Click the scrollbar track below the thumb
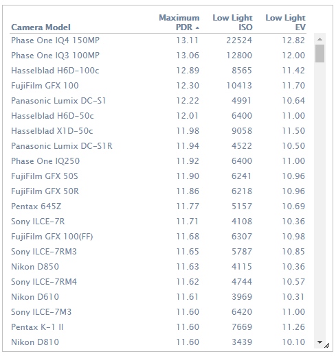 [x=320, y=199]
